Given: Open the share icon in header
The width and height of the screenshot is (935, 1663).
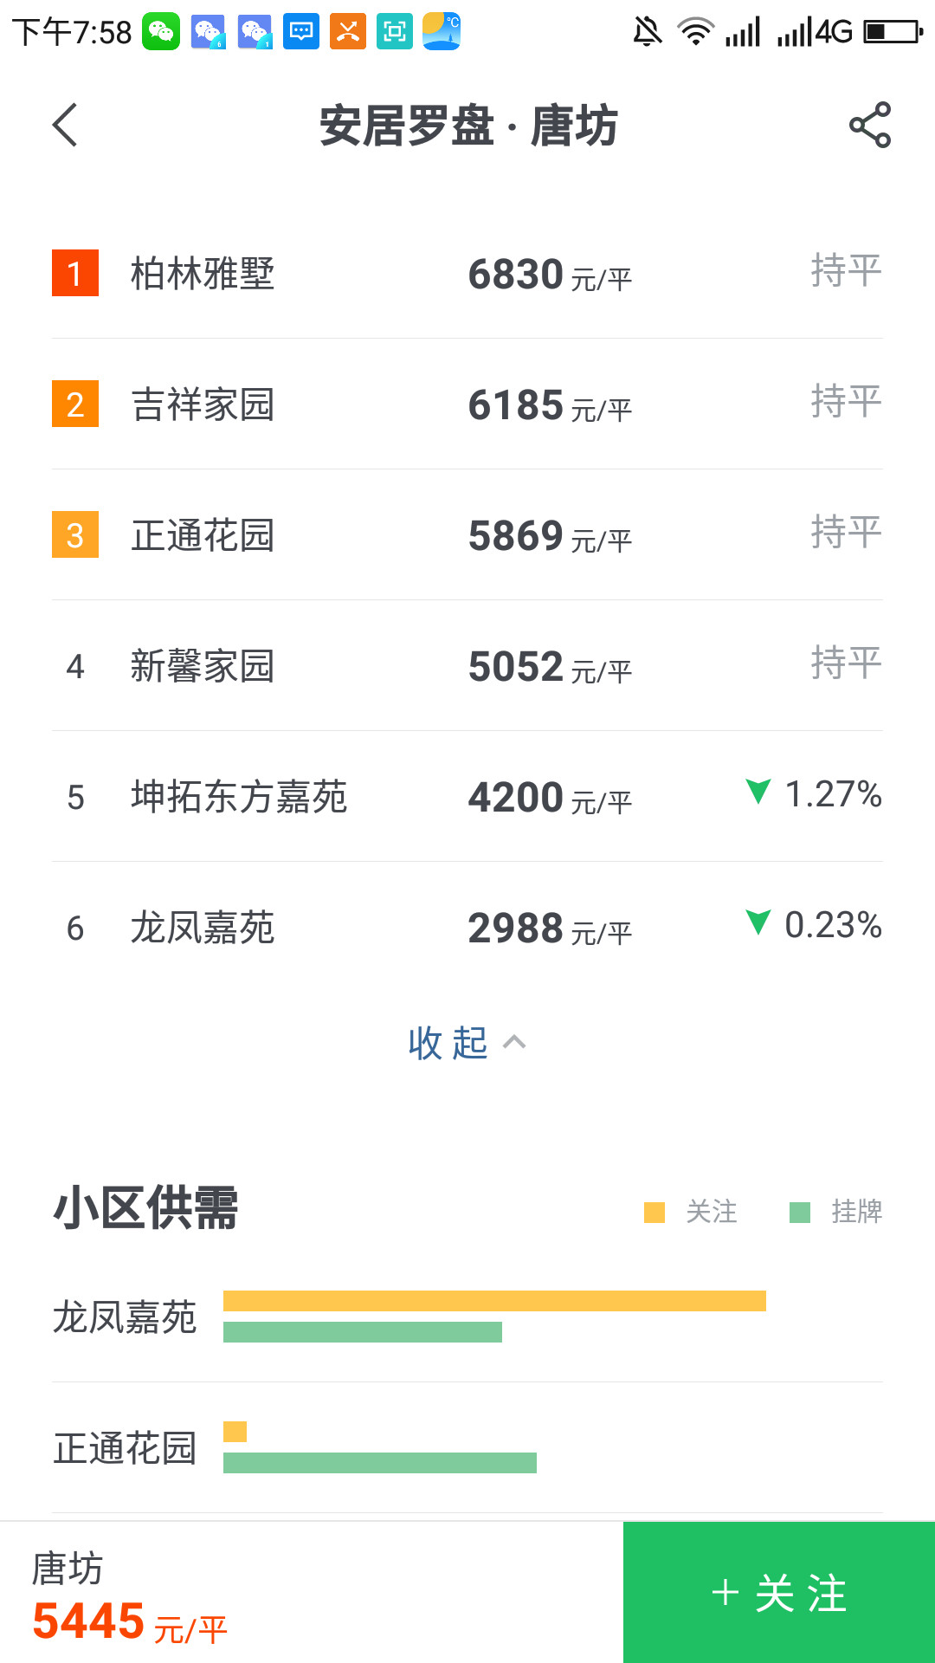Looking at the screenshot, I should pyautogui.click(x=869, y=126).
